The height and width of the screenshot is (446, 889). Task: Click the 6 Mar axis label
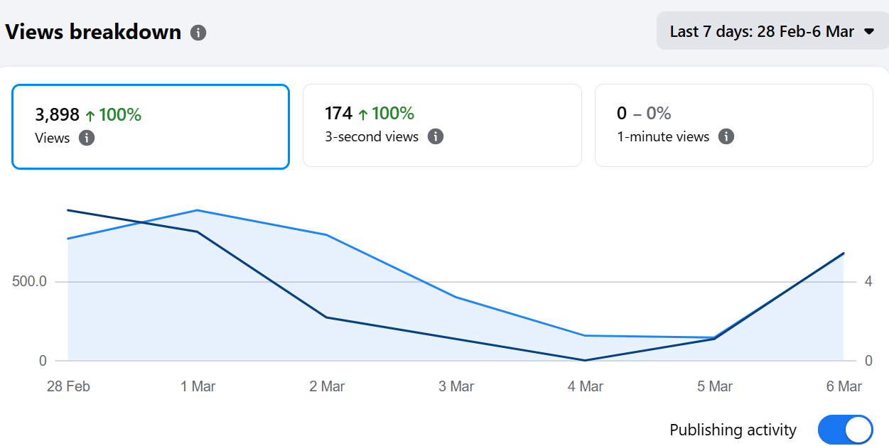pyautogui.click(x=844, y=386)
